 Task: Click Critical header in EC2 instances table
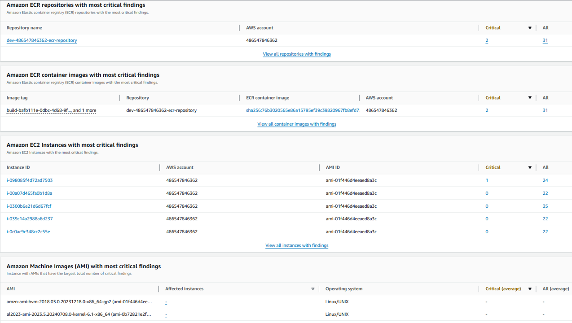pyautogui.click(x=493, y=168)
